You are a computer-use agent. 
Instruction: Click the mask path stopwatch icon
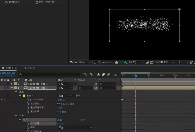tap(28, 100)
